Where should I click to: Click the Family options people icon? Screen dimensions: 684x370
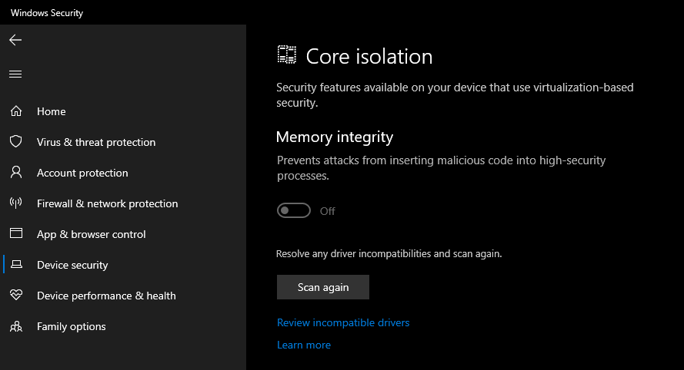[x=15, y=326]
